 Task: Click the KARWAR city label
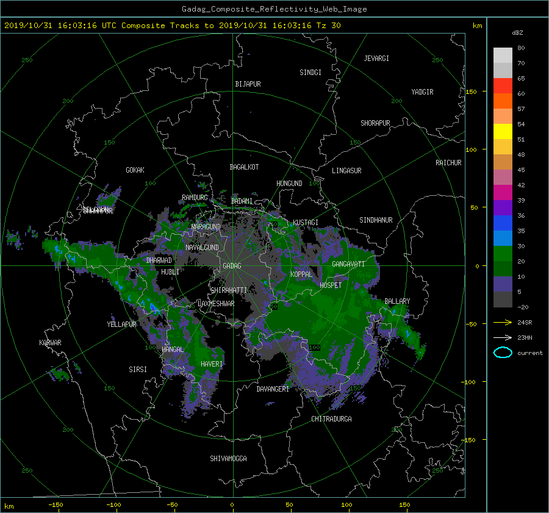[51, 342]
